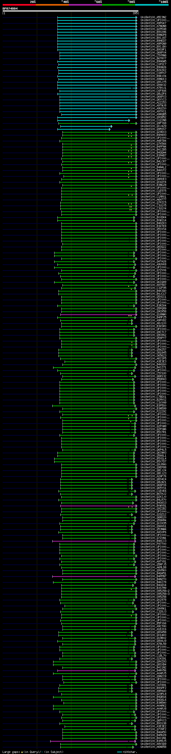This screenshot has width=171, height=754.
Task: Select hit label UniRef100_C5YMN8
Action: 153,56
